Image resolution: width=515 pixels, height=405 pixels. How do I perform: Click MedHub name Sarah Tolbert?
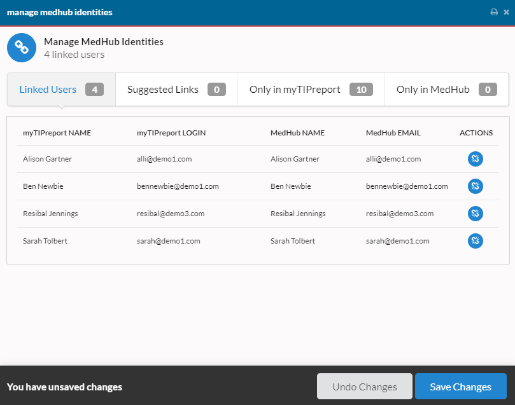(x=293, y=241)
